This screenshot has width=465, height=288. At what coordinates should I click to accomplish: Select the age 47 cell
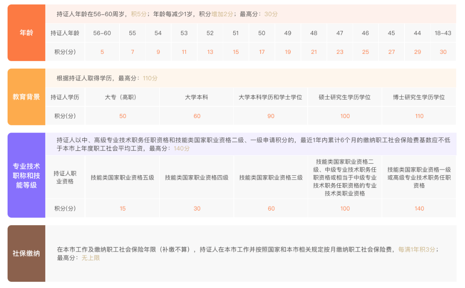click(340, 33)
